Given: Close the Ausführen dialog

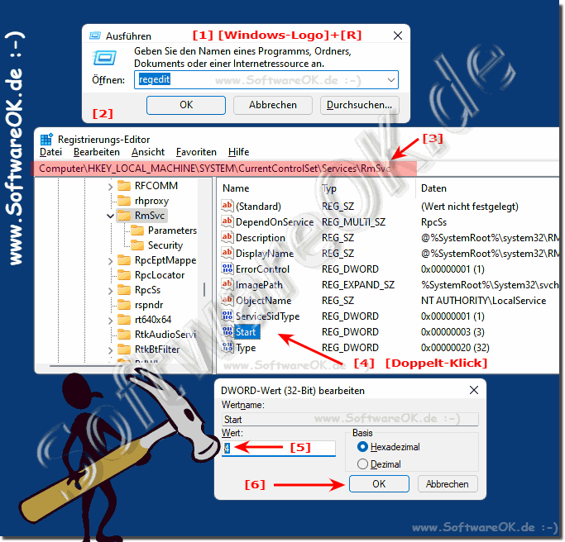Looking at the screenshot, I should coord(398,36).
